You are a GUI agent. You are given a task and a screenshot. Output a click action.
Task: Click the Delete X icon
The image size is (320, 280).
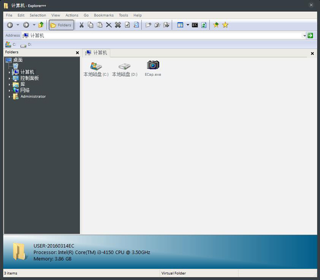[x=109, y=25]
